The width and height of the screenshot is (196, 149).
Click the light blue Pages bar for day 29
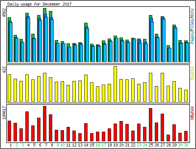[175, 45]
